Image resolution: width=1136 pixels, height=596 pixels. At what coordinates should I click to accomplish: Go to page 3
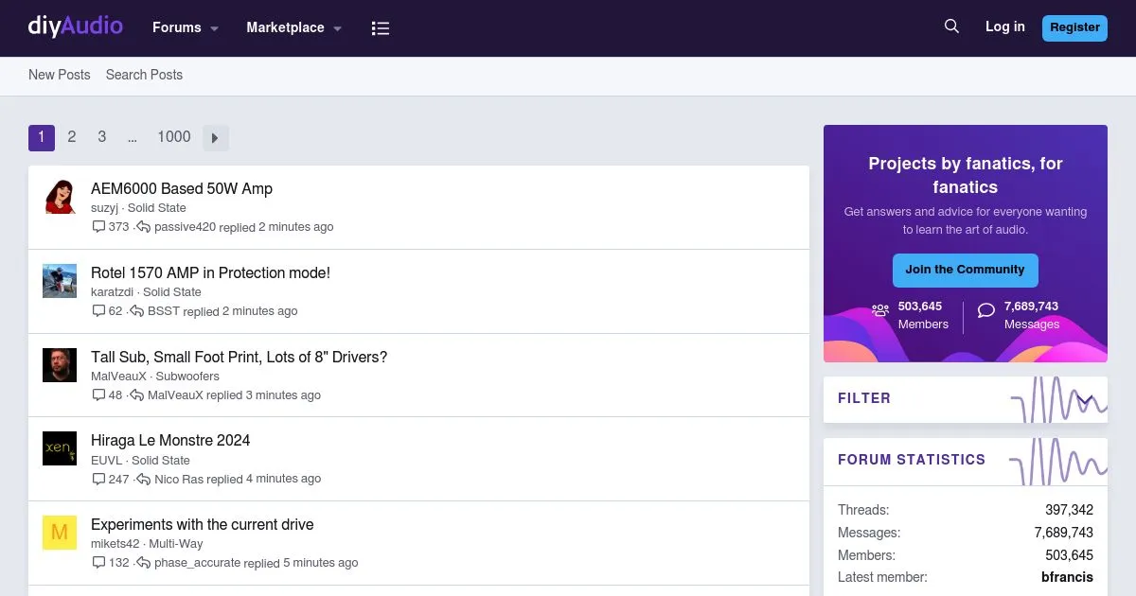101,137
